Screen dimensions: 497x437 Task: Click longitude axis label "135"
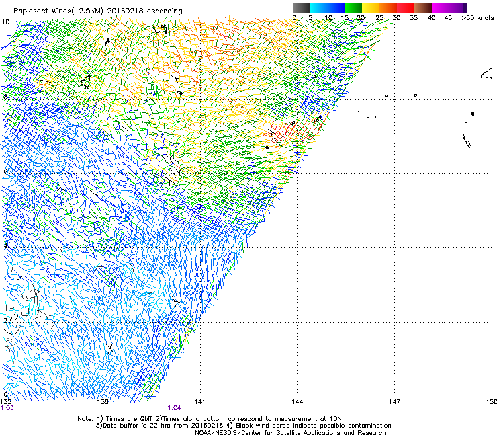5,402
